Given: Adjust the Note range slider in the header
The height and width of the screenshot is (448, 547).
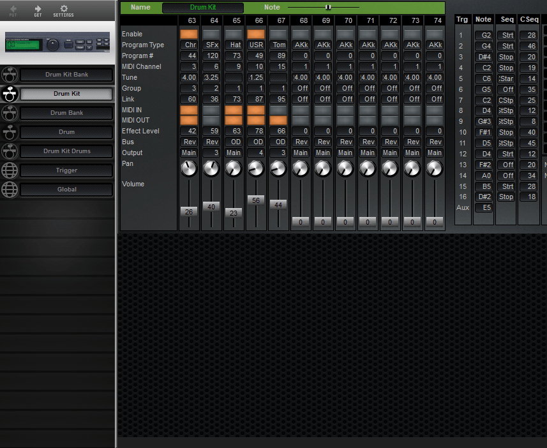Looking at the screenshot, I should [328, 7].
